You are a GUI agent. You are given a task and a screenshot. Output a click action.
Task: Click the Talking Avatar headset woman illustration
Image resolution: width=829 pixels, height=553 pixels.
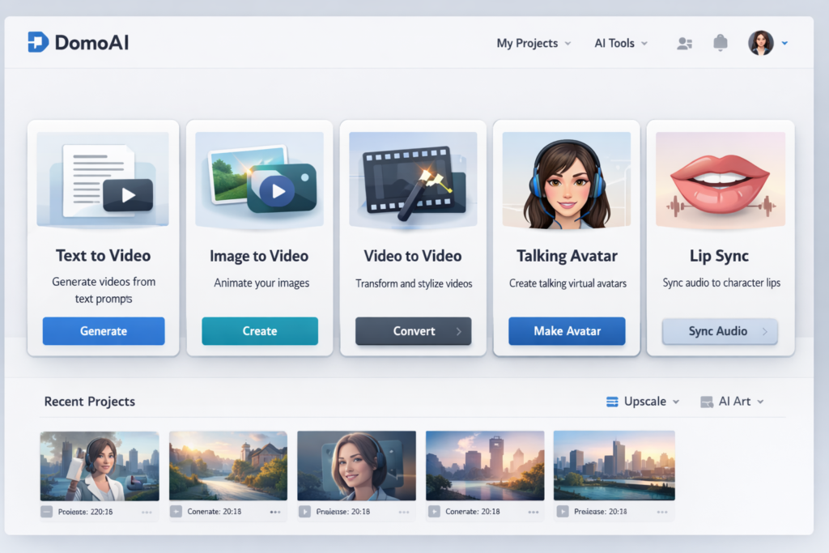click(566, 180)
